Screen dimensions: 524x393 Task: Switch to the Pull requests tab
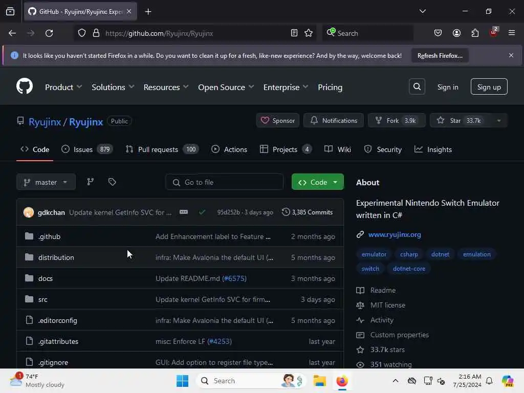pyautogui.click(x=162, y=149)
